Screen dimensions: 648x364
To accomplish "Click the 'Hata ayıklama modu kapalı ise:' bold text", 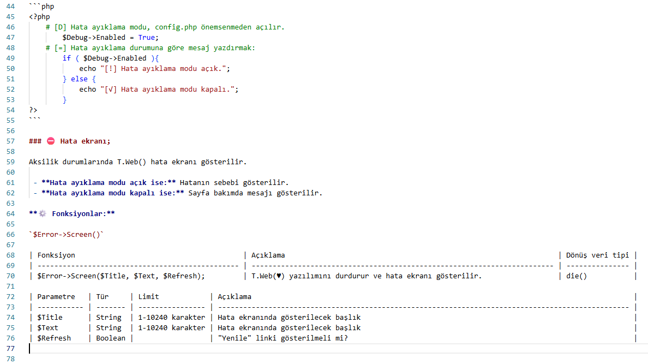I will pos(113,193).
